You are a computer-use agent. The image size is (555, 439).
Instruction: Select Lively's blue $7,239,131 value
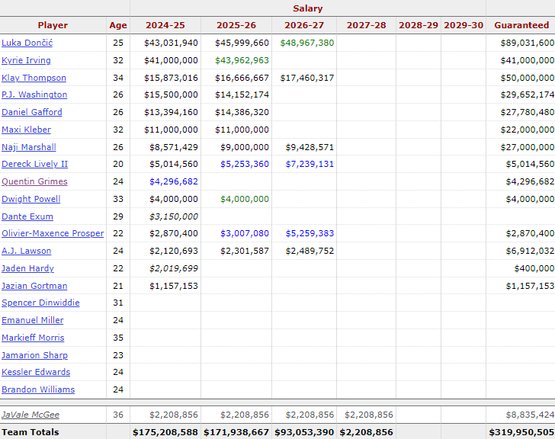(x=310, y=164)
